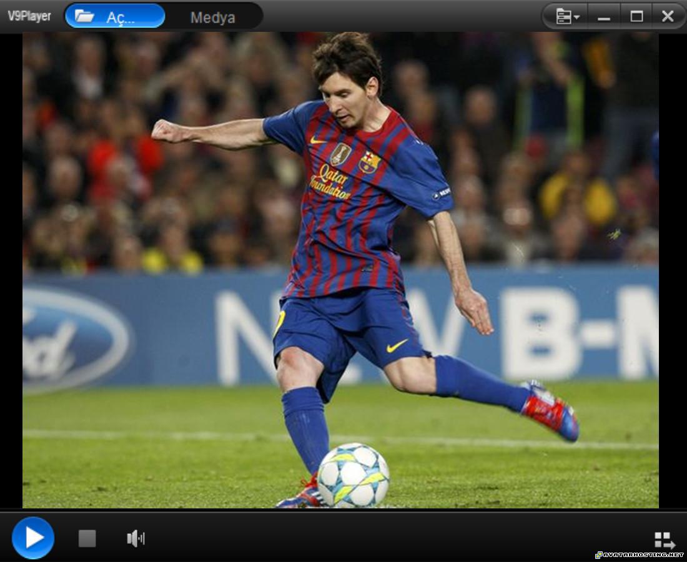Switch to the Medya tab
Viewport: 687px width, 562px height.
[x=212, y=17]
